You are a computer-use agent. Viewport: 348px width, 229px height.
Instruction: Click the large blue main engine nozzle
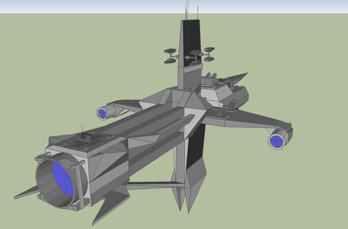[63, 178]
